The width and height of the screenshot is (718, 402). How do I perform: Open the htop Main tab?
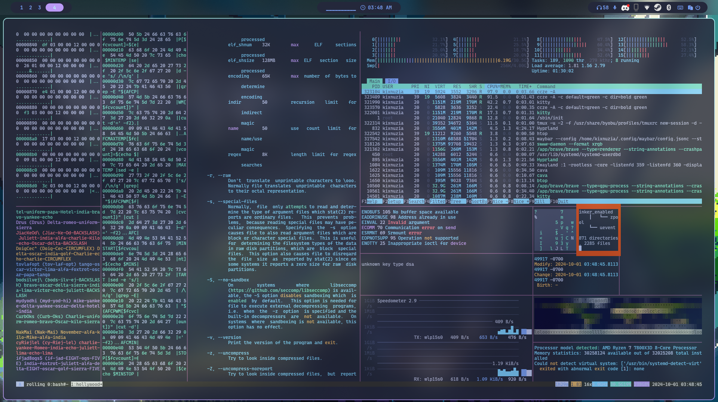point(374,81)
